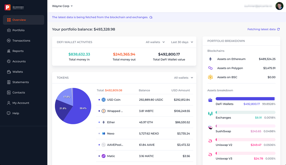Click the Ether token icon
This screenshot has width=286, height=165.
pyautogui.click(x=104, y=122)
